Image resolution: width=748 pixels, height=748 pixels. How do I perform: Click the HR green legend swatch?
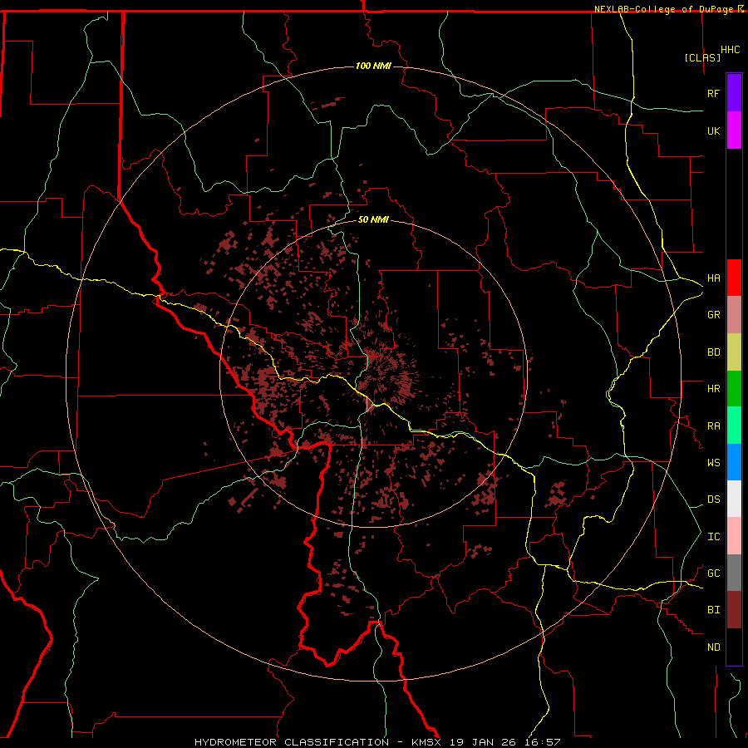click(x=734, y=389)
